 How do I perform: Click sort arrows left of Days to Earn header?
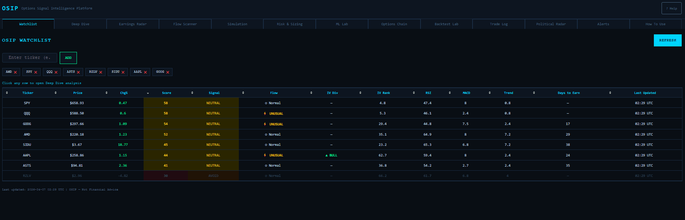click(534, 93)
